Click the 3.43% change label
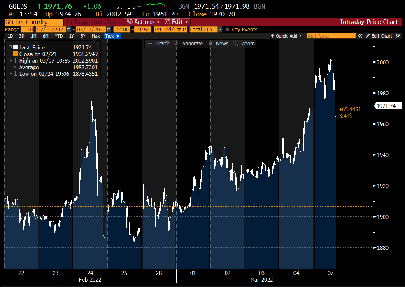The width and height of the screenshot is (405, 287). pos(346,116)
